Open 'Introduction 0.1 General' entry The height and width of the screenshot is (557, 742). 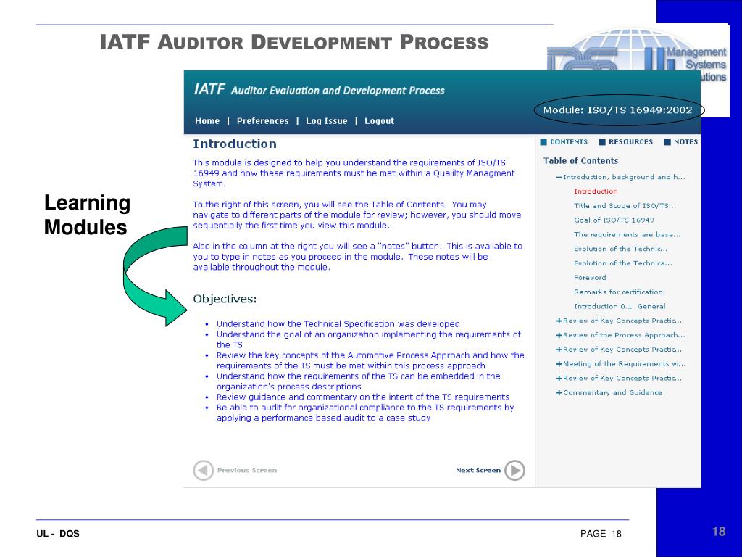click(620, 306)
